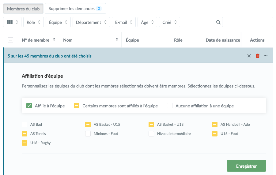This screenshot has height=175, width=276.
Task: Open the Supprimer les demandes tab
Action: 75,9
